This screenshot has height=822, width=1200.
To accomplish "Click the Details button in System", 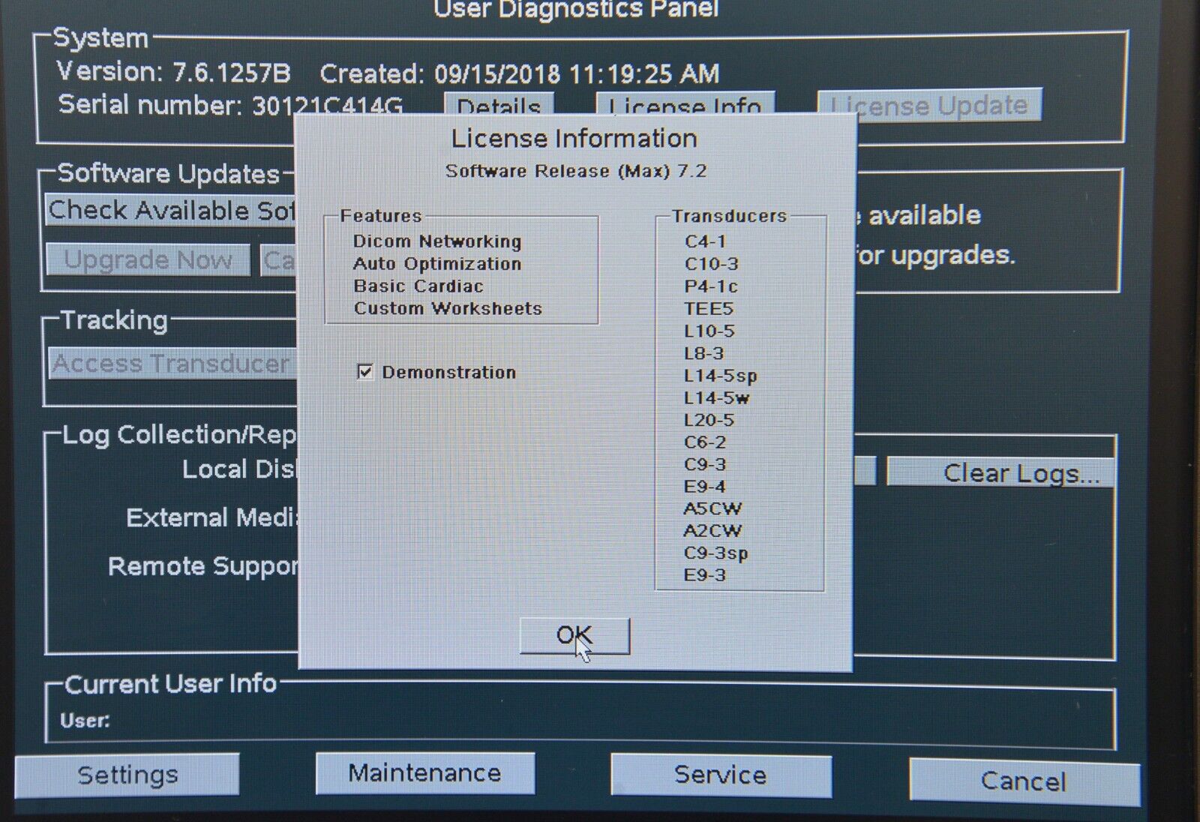I will 499,103.
